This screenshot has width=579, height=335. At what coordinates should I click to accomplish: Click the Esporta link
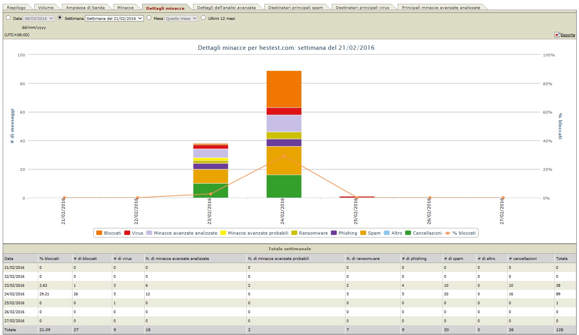pyautogui.click(x=568, y=35)
